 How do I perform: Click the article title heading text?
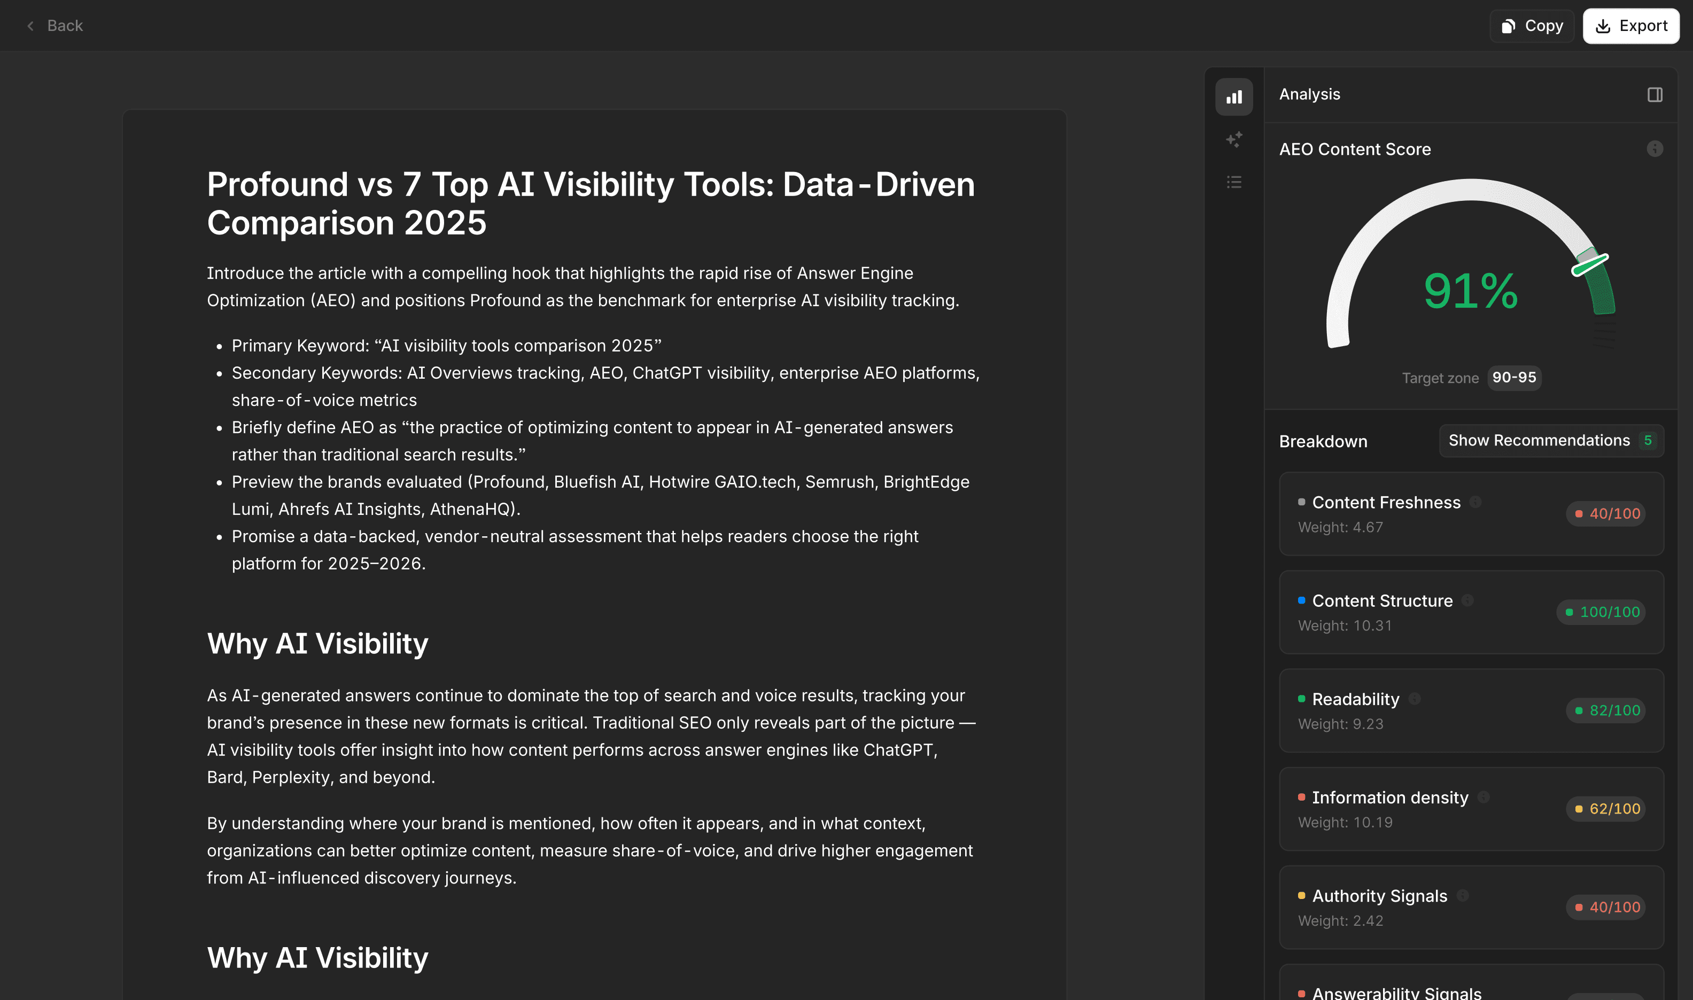point(591,203)
